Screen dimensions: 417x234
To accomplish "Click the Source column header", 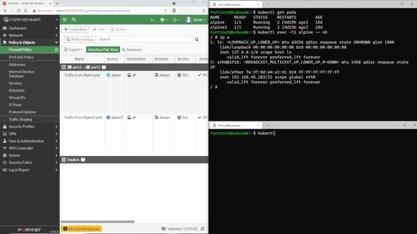I will coord(112,59).
